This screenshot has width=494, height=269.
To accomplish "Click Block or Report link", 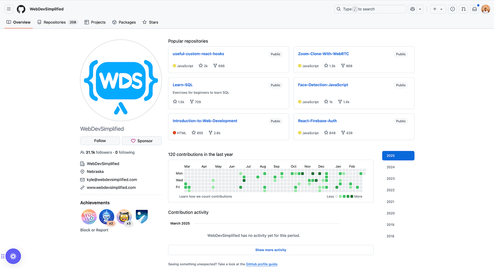I will pos(94,230).
